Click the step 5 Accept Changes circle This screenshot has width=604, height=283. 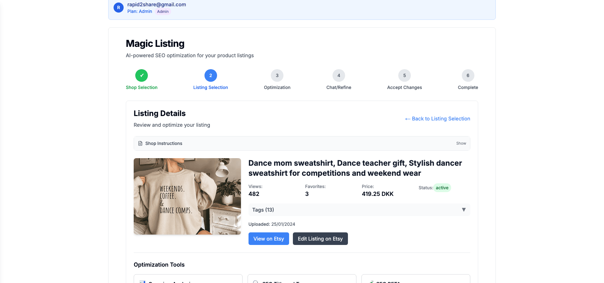point(405,75)
